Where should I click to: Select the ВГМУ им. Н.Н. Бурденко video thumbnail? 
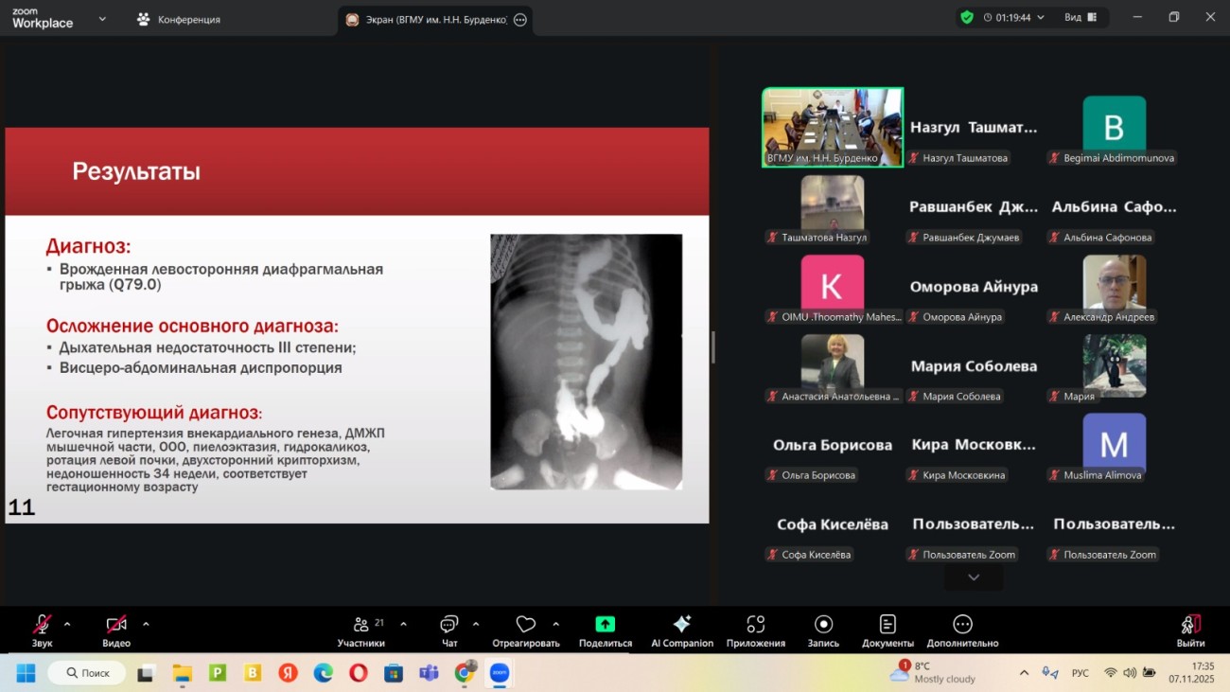(833, 127)
